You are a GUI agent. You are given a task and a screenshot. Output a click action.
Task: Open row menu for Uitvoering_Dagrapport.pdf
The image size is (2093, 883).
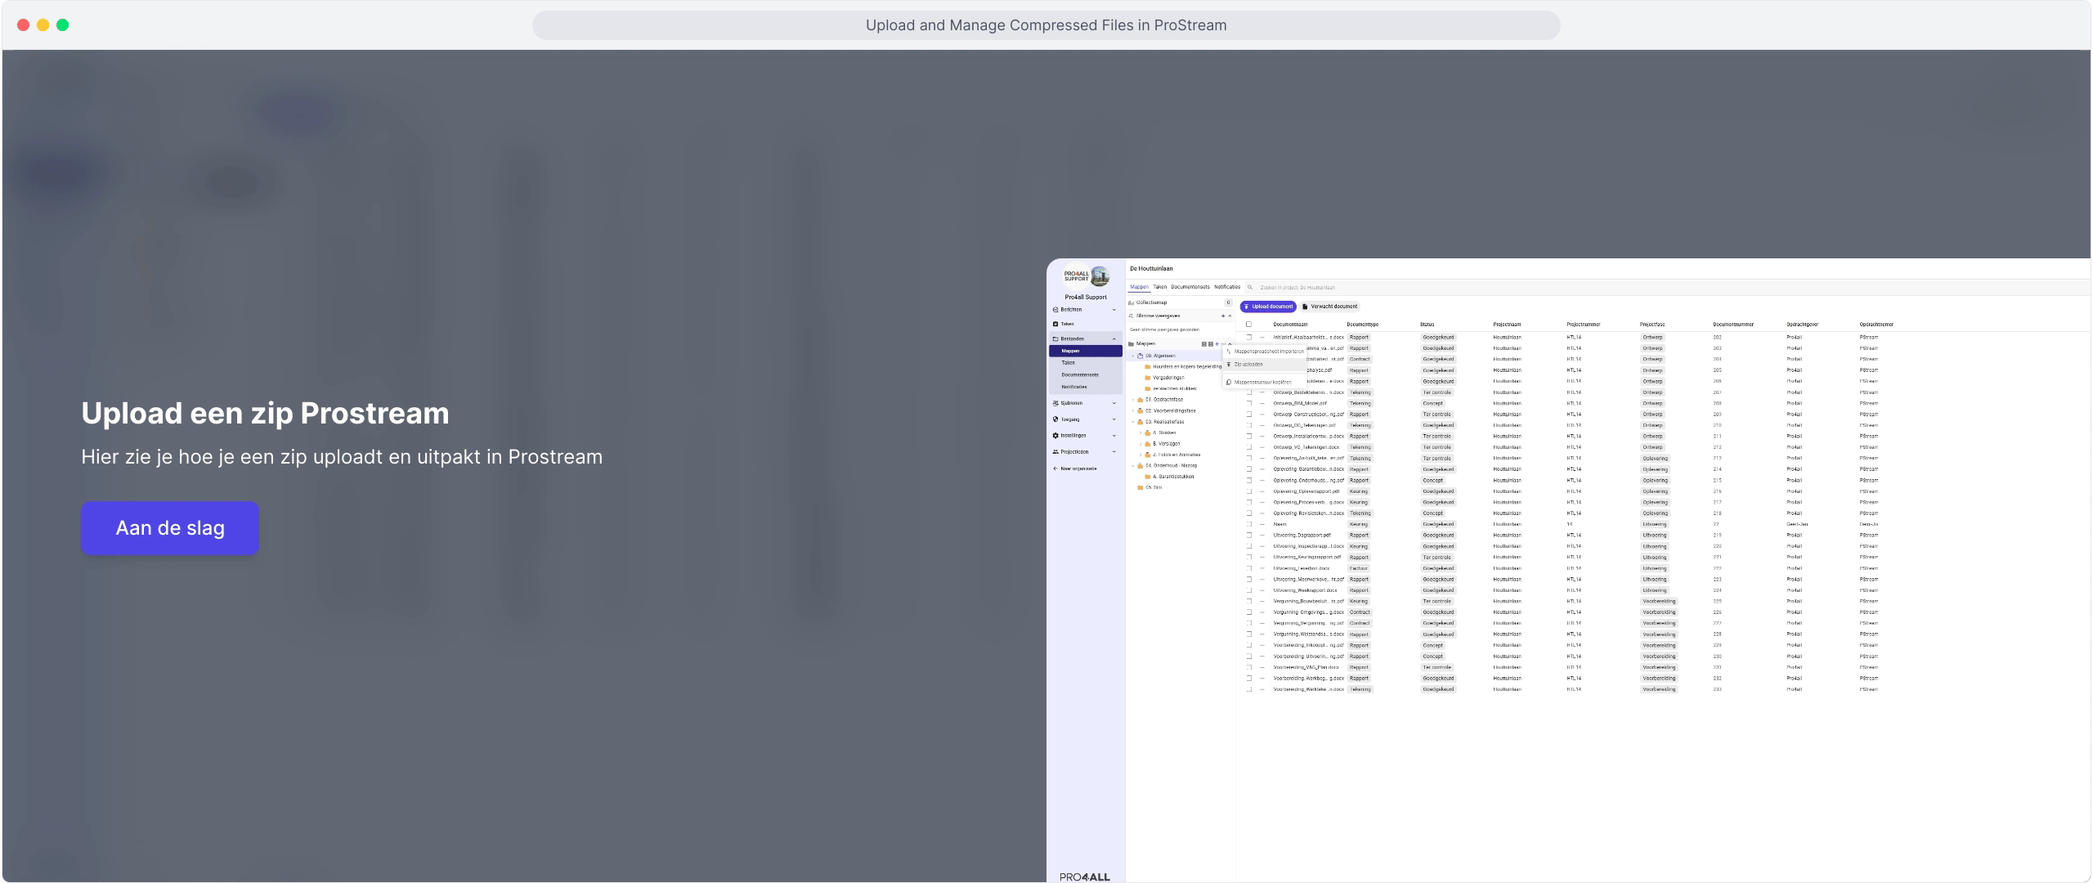click(1262, 536)
